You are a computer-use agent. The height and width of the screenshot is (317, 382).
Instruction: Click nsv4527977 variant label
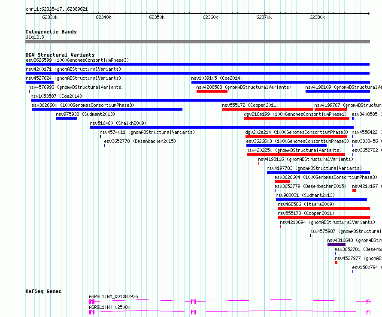pyautogui.click(x=358, y=258)
